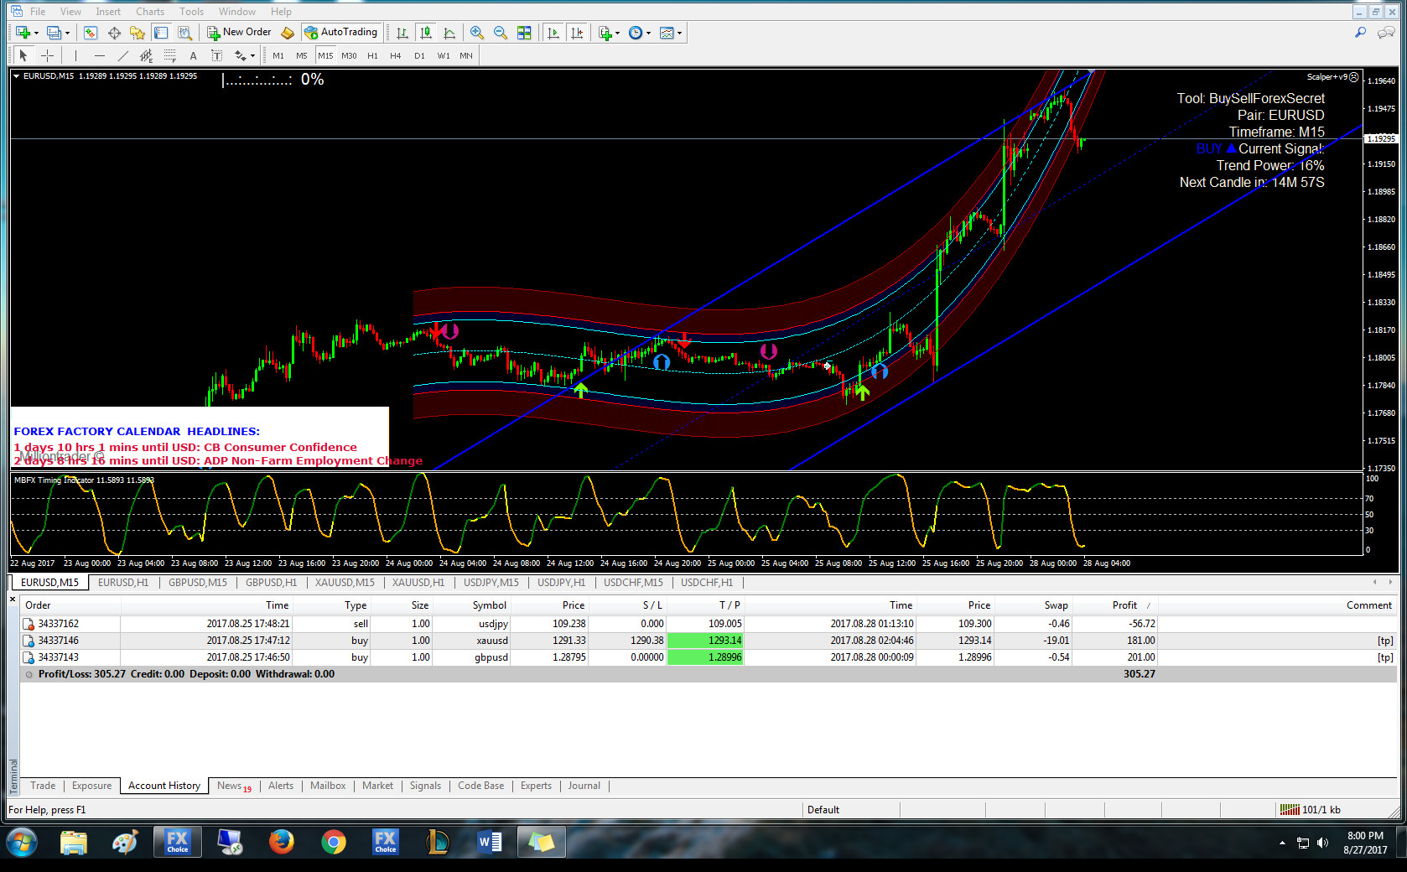Open the Indicators list icon
Image resolution: width=1407 pixels, height=872 pixels.
tap(605, 33)
